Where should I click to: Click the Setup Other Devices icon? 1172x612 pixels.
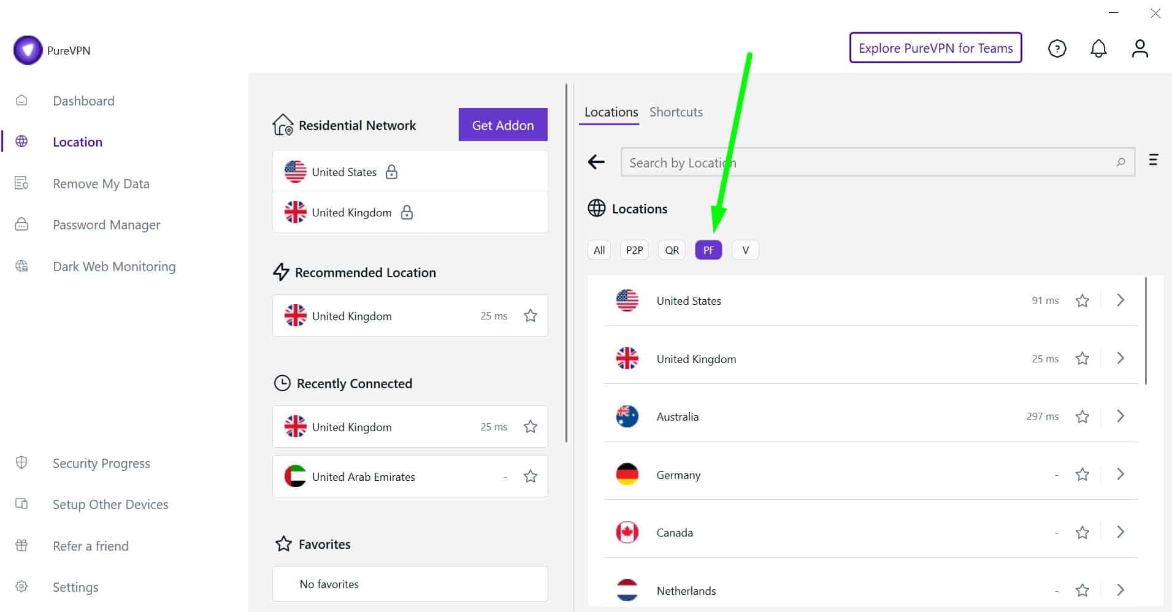(21, 503)
